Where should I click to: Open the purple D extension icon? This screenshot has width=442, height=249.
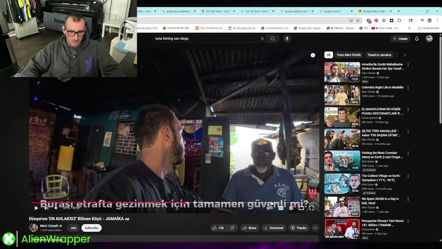[384, 20]
